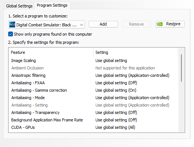This screenshot has width=194, height=147.
Task: Click the Feature column header
Action: 51,52
